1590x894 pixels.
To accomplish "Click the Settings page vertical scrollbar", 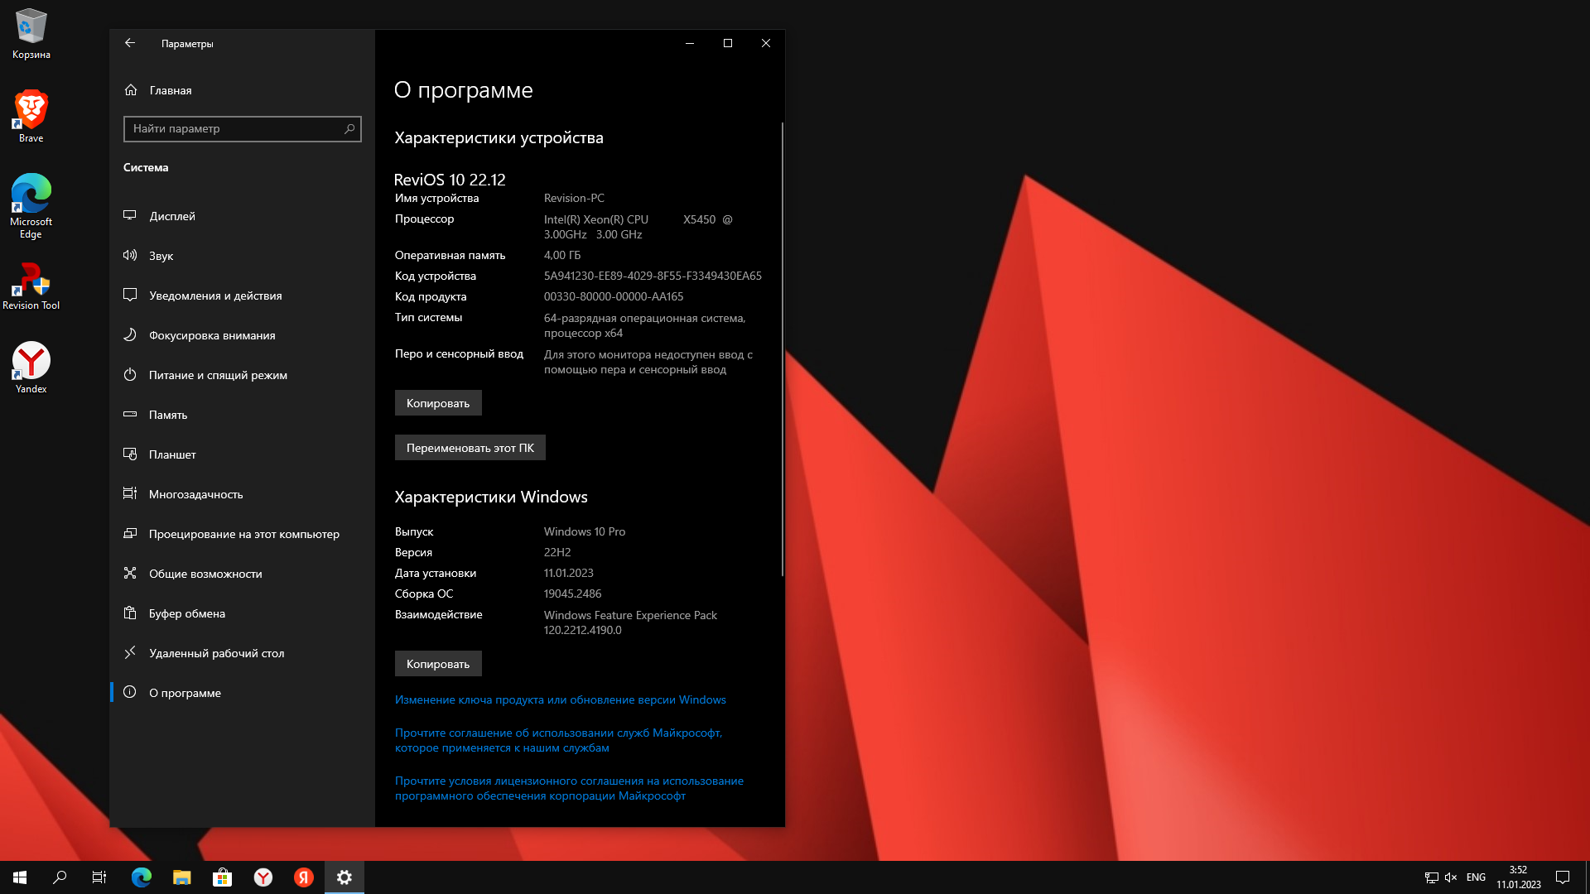I will pyautogui.click(x=781, y=348).
